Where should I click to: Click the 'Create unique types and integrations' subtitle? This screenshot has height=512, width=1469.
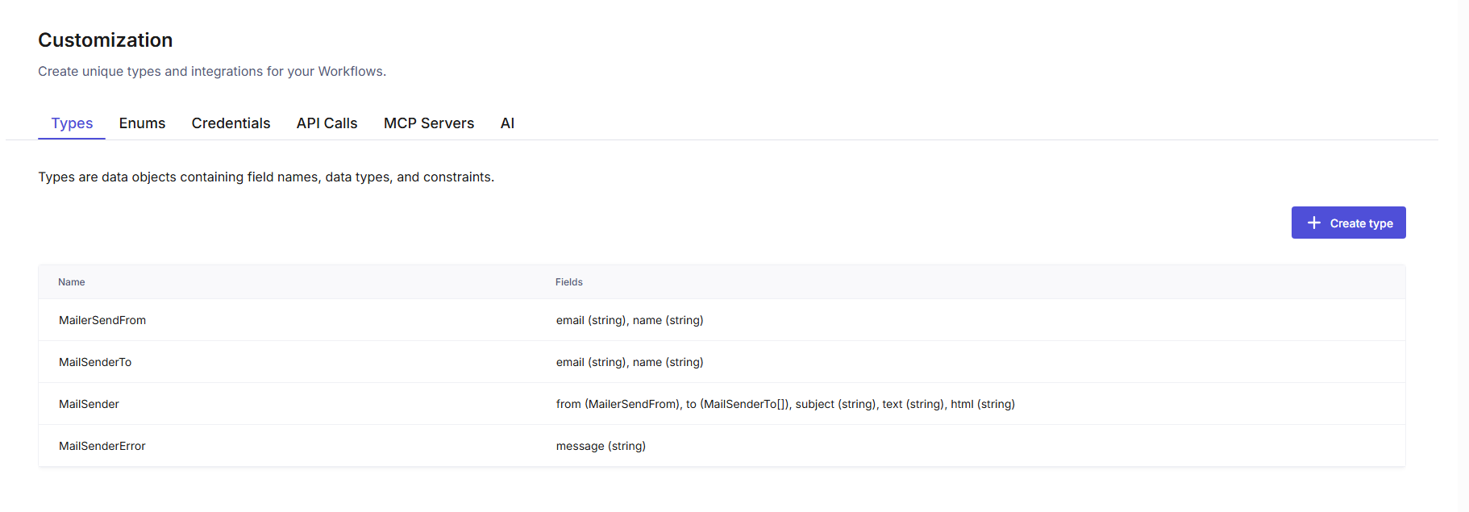click(x=212, y=71)
